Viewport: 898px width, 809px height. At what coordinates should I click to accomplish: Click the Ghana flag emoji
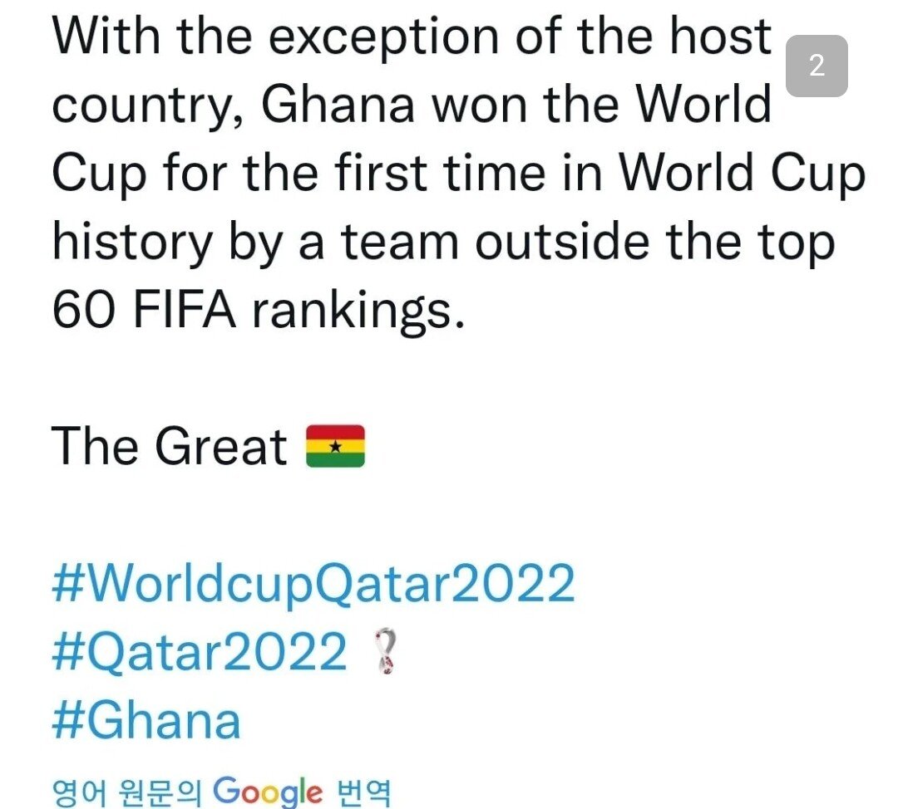335,447
